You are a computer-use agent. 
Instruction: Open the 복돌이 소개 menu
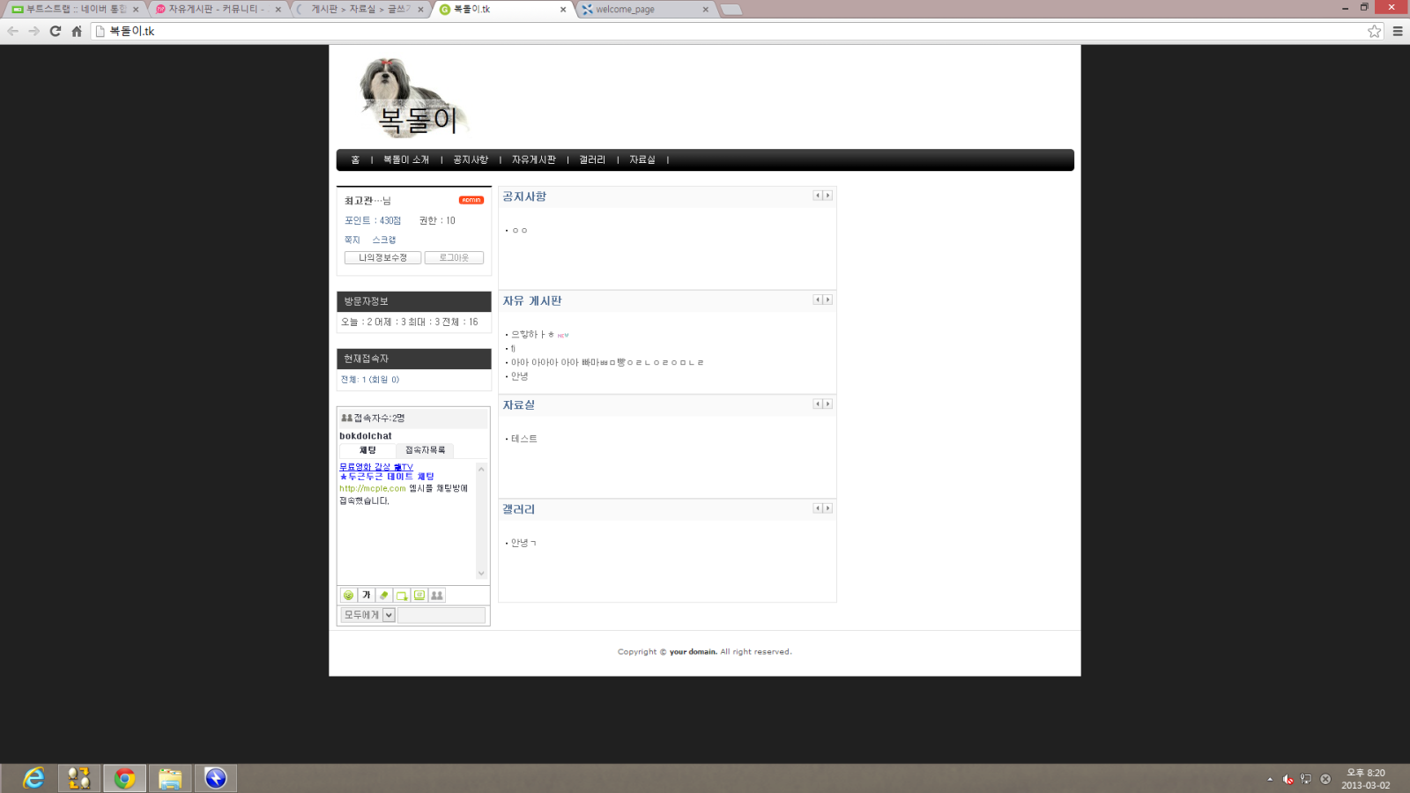pos(406,160)
